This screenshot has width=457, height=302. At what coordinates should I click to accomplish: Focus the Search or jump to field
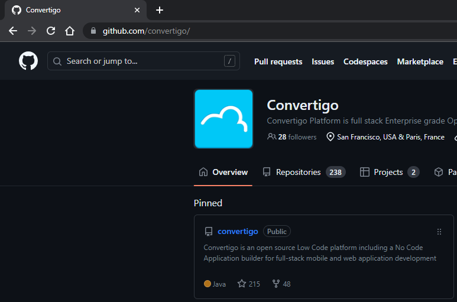[143, 61]
